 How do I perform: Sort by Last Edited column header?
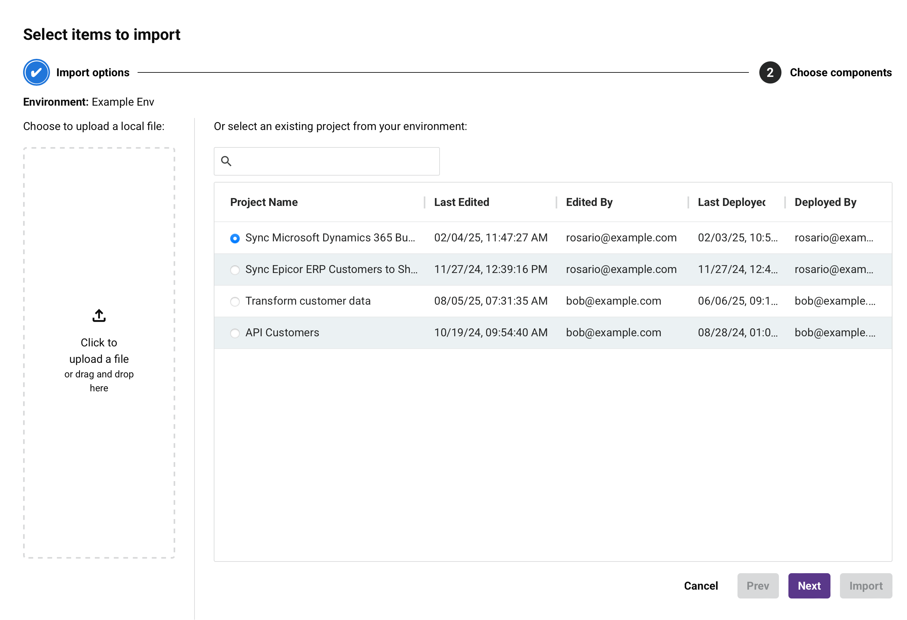[x=461, y=202]
